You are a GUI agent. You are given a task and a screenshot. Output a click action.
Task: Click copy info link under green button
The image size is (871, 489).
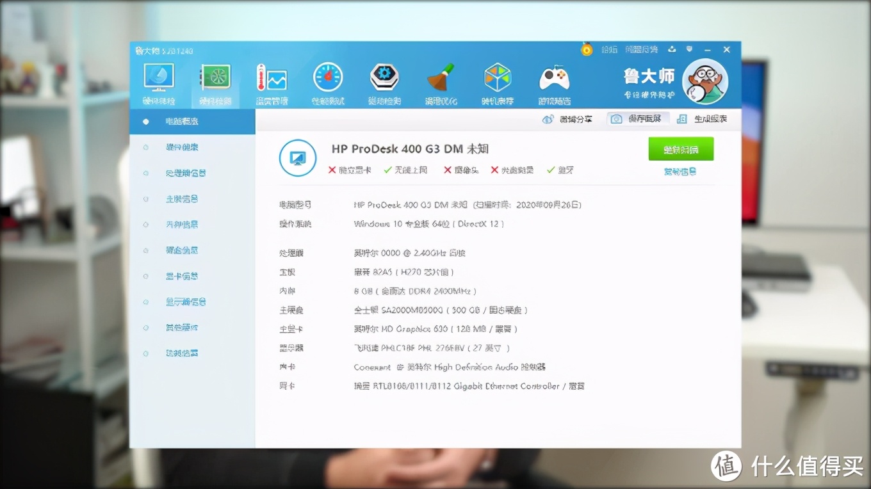point(680,172)
